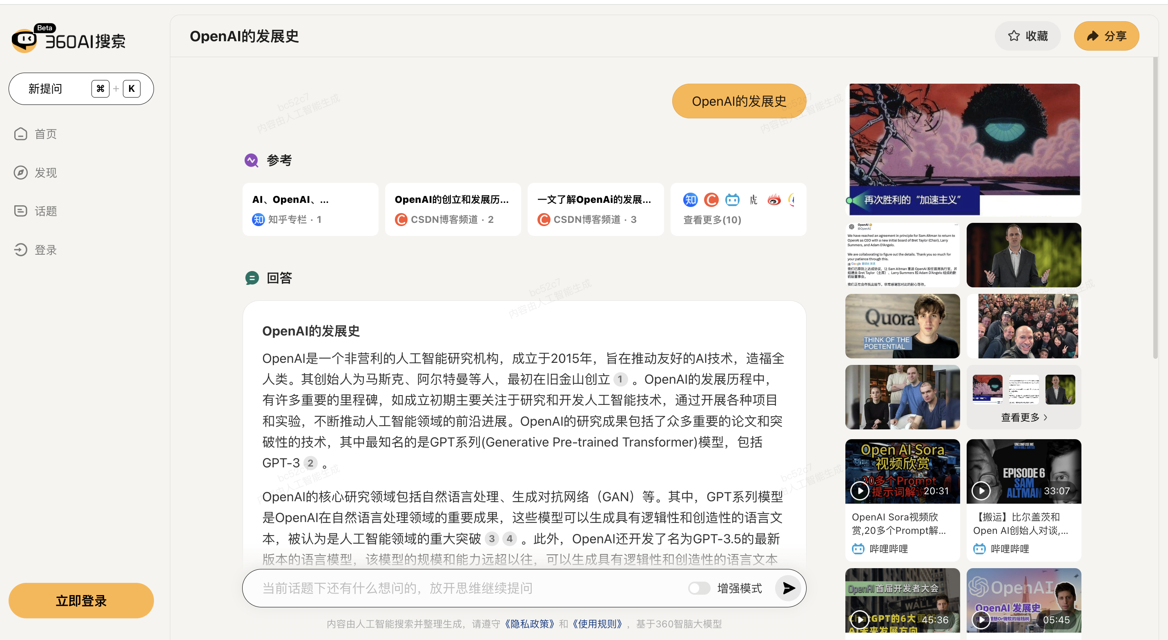The image size is (1168, 640).
Task: Open the 登录 login sidebar item
Action: (36, 250)
